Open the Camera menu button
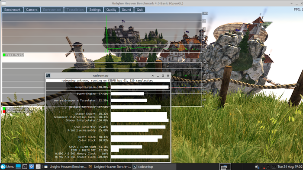Viewport: 303px width, 170px height. pos(32,9)
